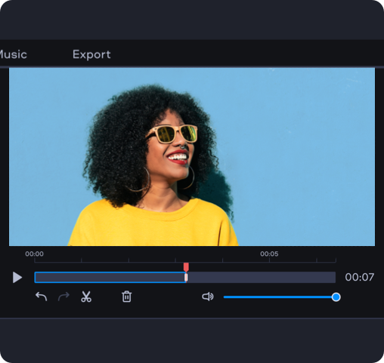The height and width of the screenshot is (363, 384).
Task: Click the white trim handle on the clip
Action: [186, 278]
